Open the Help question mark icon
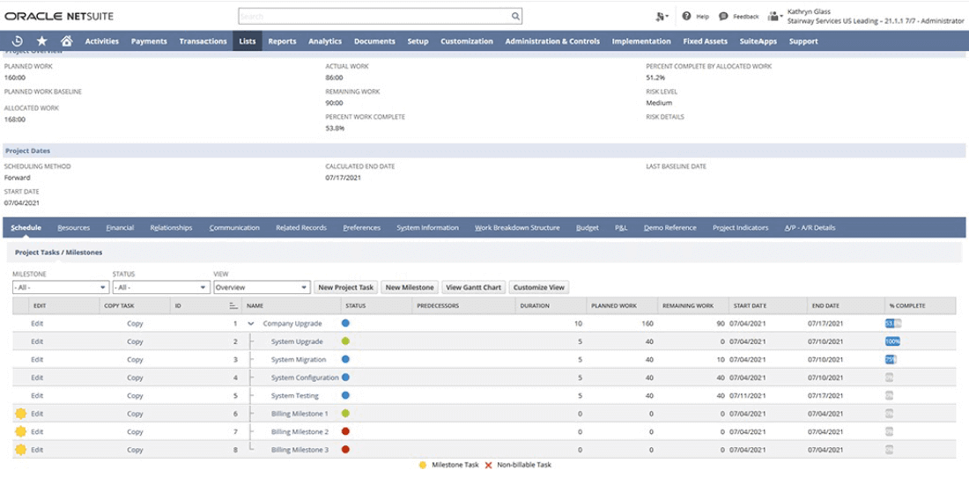Screen dimensions: 969x485 tap(686, 17)
